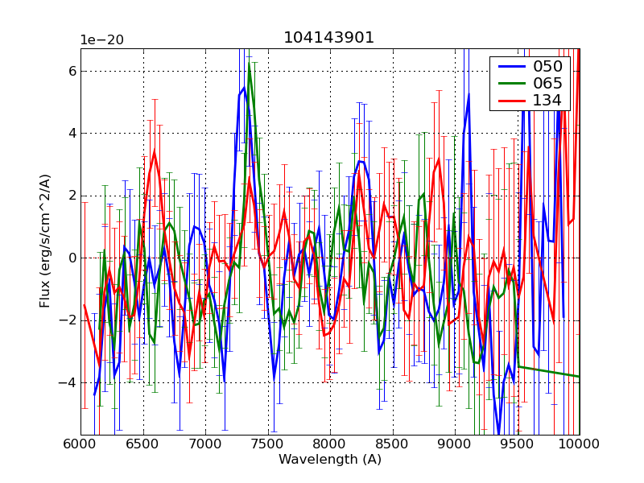Click the 8500 x-axis tick label

click(x=393, y=444)
